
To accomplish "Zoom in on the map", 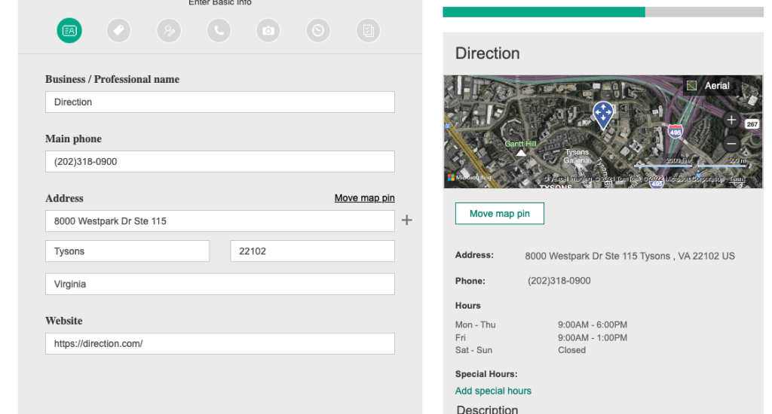I will pyautogui.click(x=731, y=120).
